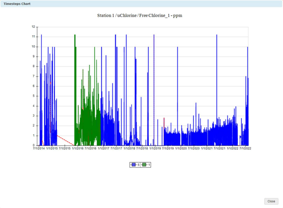Click the y-axis value 6
The width and height of the screenshot is (283, 208).
(x=34, y=86)
